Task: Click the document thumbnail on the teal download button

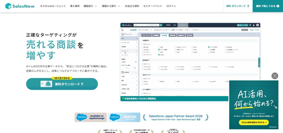Action: pos(46,84)
